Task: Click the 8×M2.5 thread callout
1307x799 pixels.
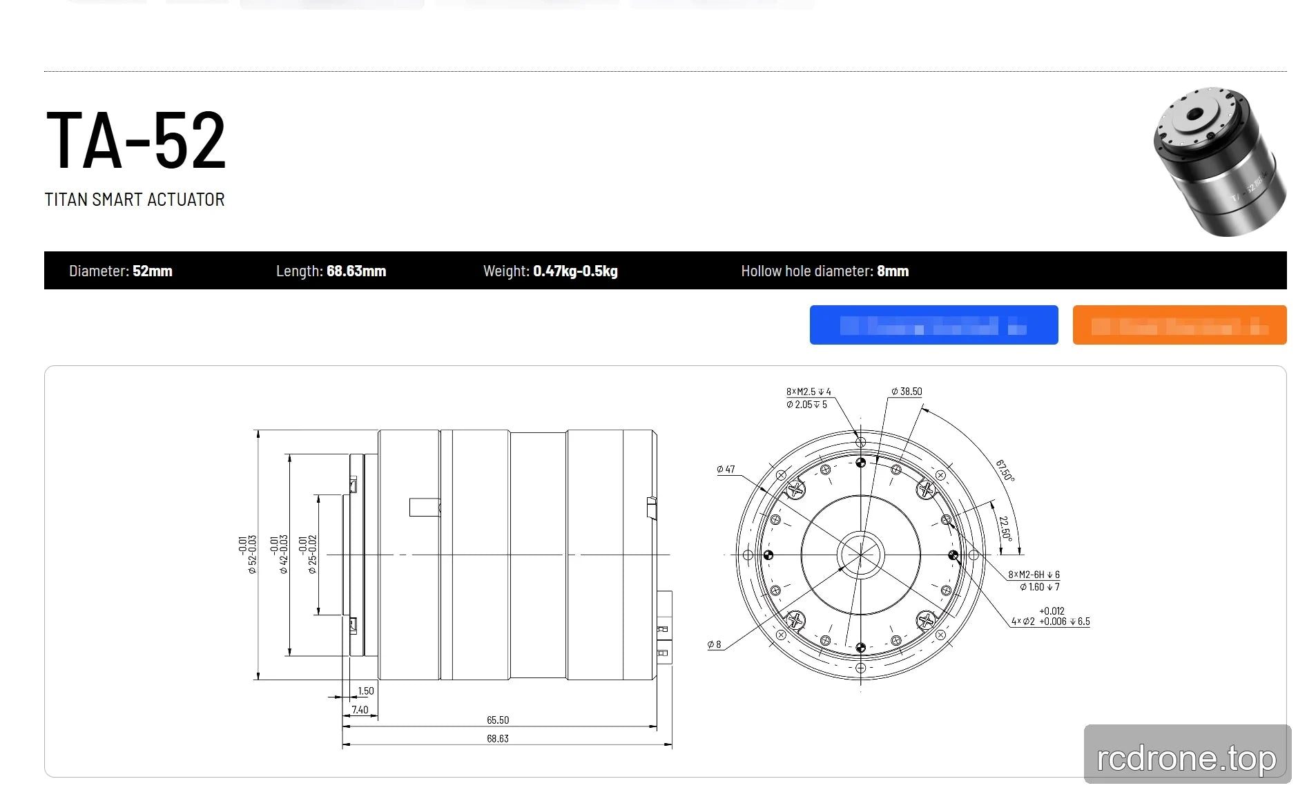Action: click(809, 398)
